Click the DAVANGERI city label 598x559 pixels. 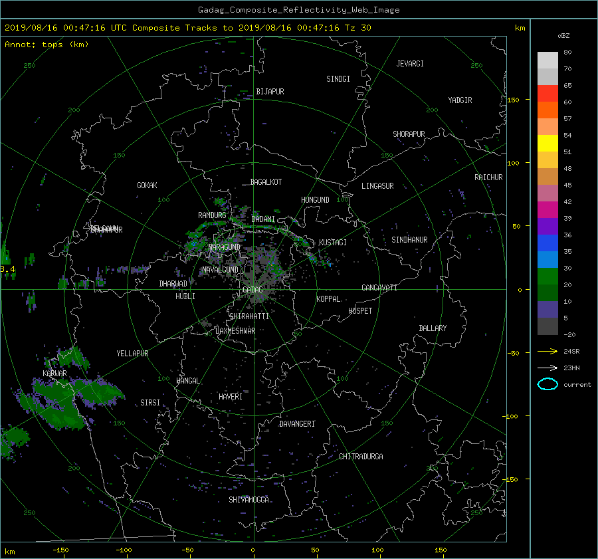[297, 424]
